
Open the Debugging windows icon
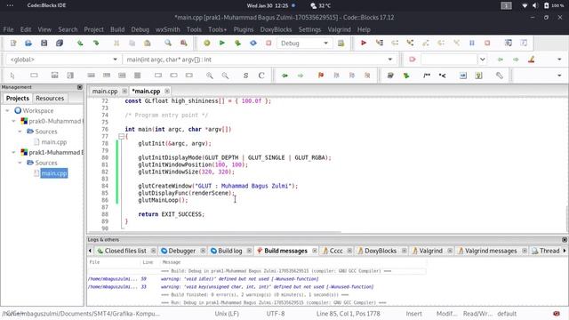[x=508, y=44]
